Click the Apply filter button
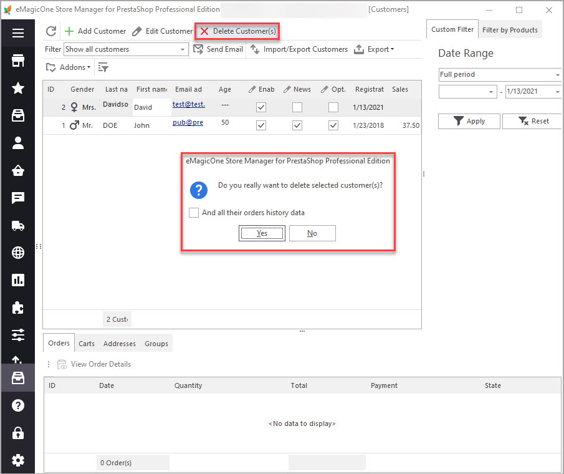Viewport: 564px width, 474px height. click(469, 121)
